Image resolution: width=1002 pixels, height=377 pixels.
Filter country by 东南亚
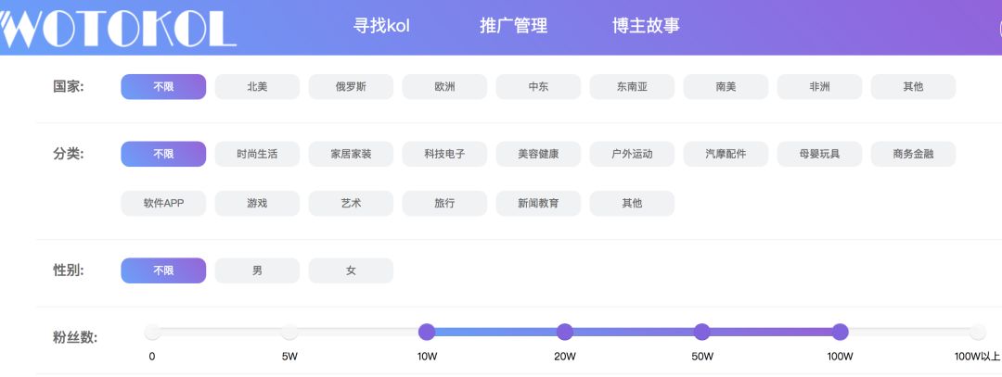point(632,87)
